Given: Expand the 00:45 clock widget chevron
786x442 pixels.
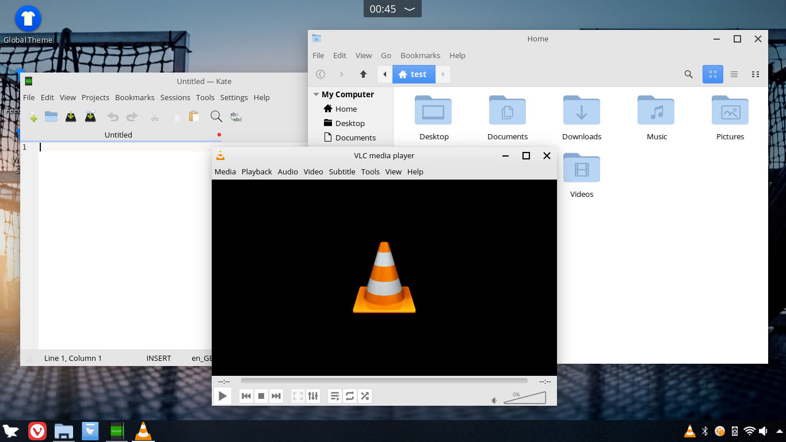Looking at the screenshot, I should (410, 9).
